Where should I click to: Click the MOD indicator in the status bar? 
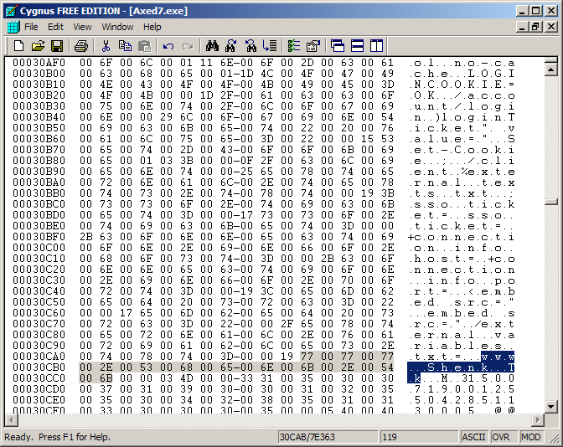click(530, 437)
